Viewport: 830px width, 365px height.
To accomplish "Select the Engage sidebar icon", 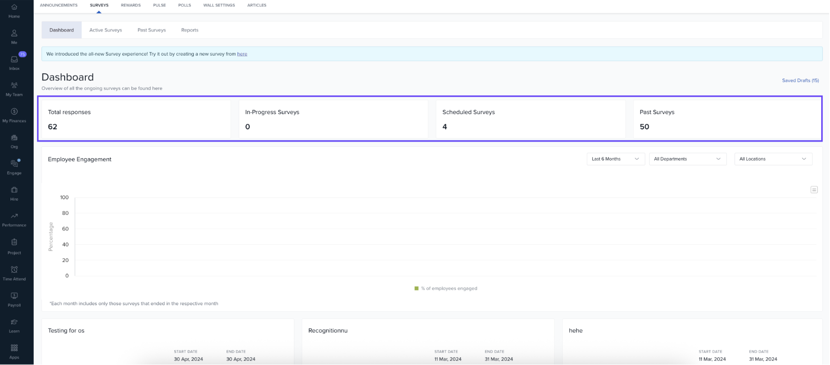I will [x=14, y=167].
